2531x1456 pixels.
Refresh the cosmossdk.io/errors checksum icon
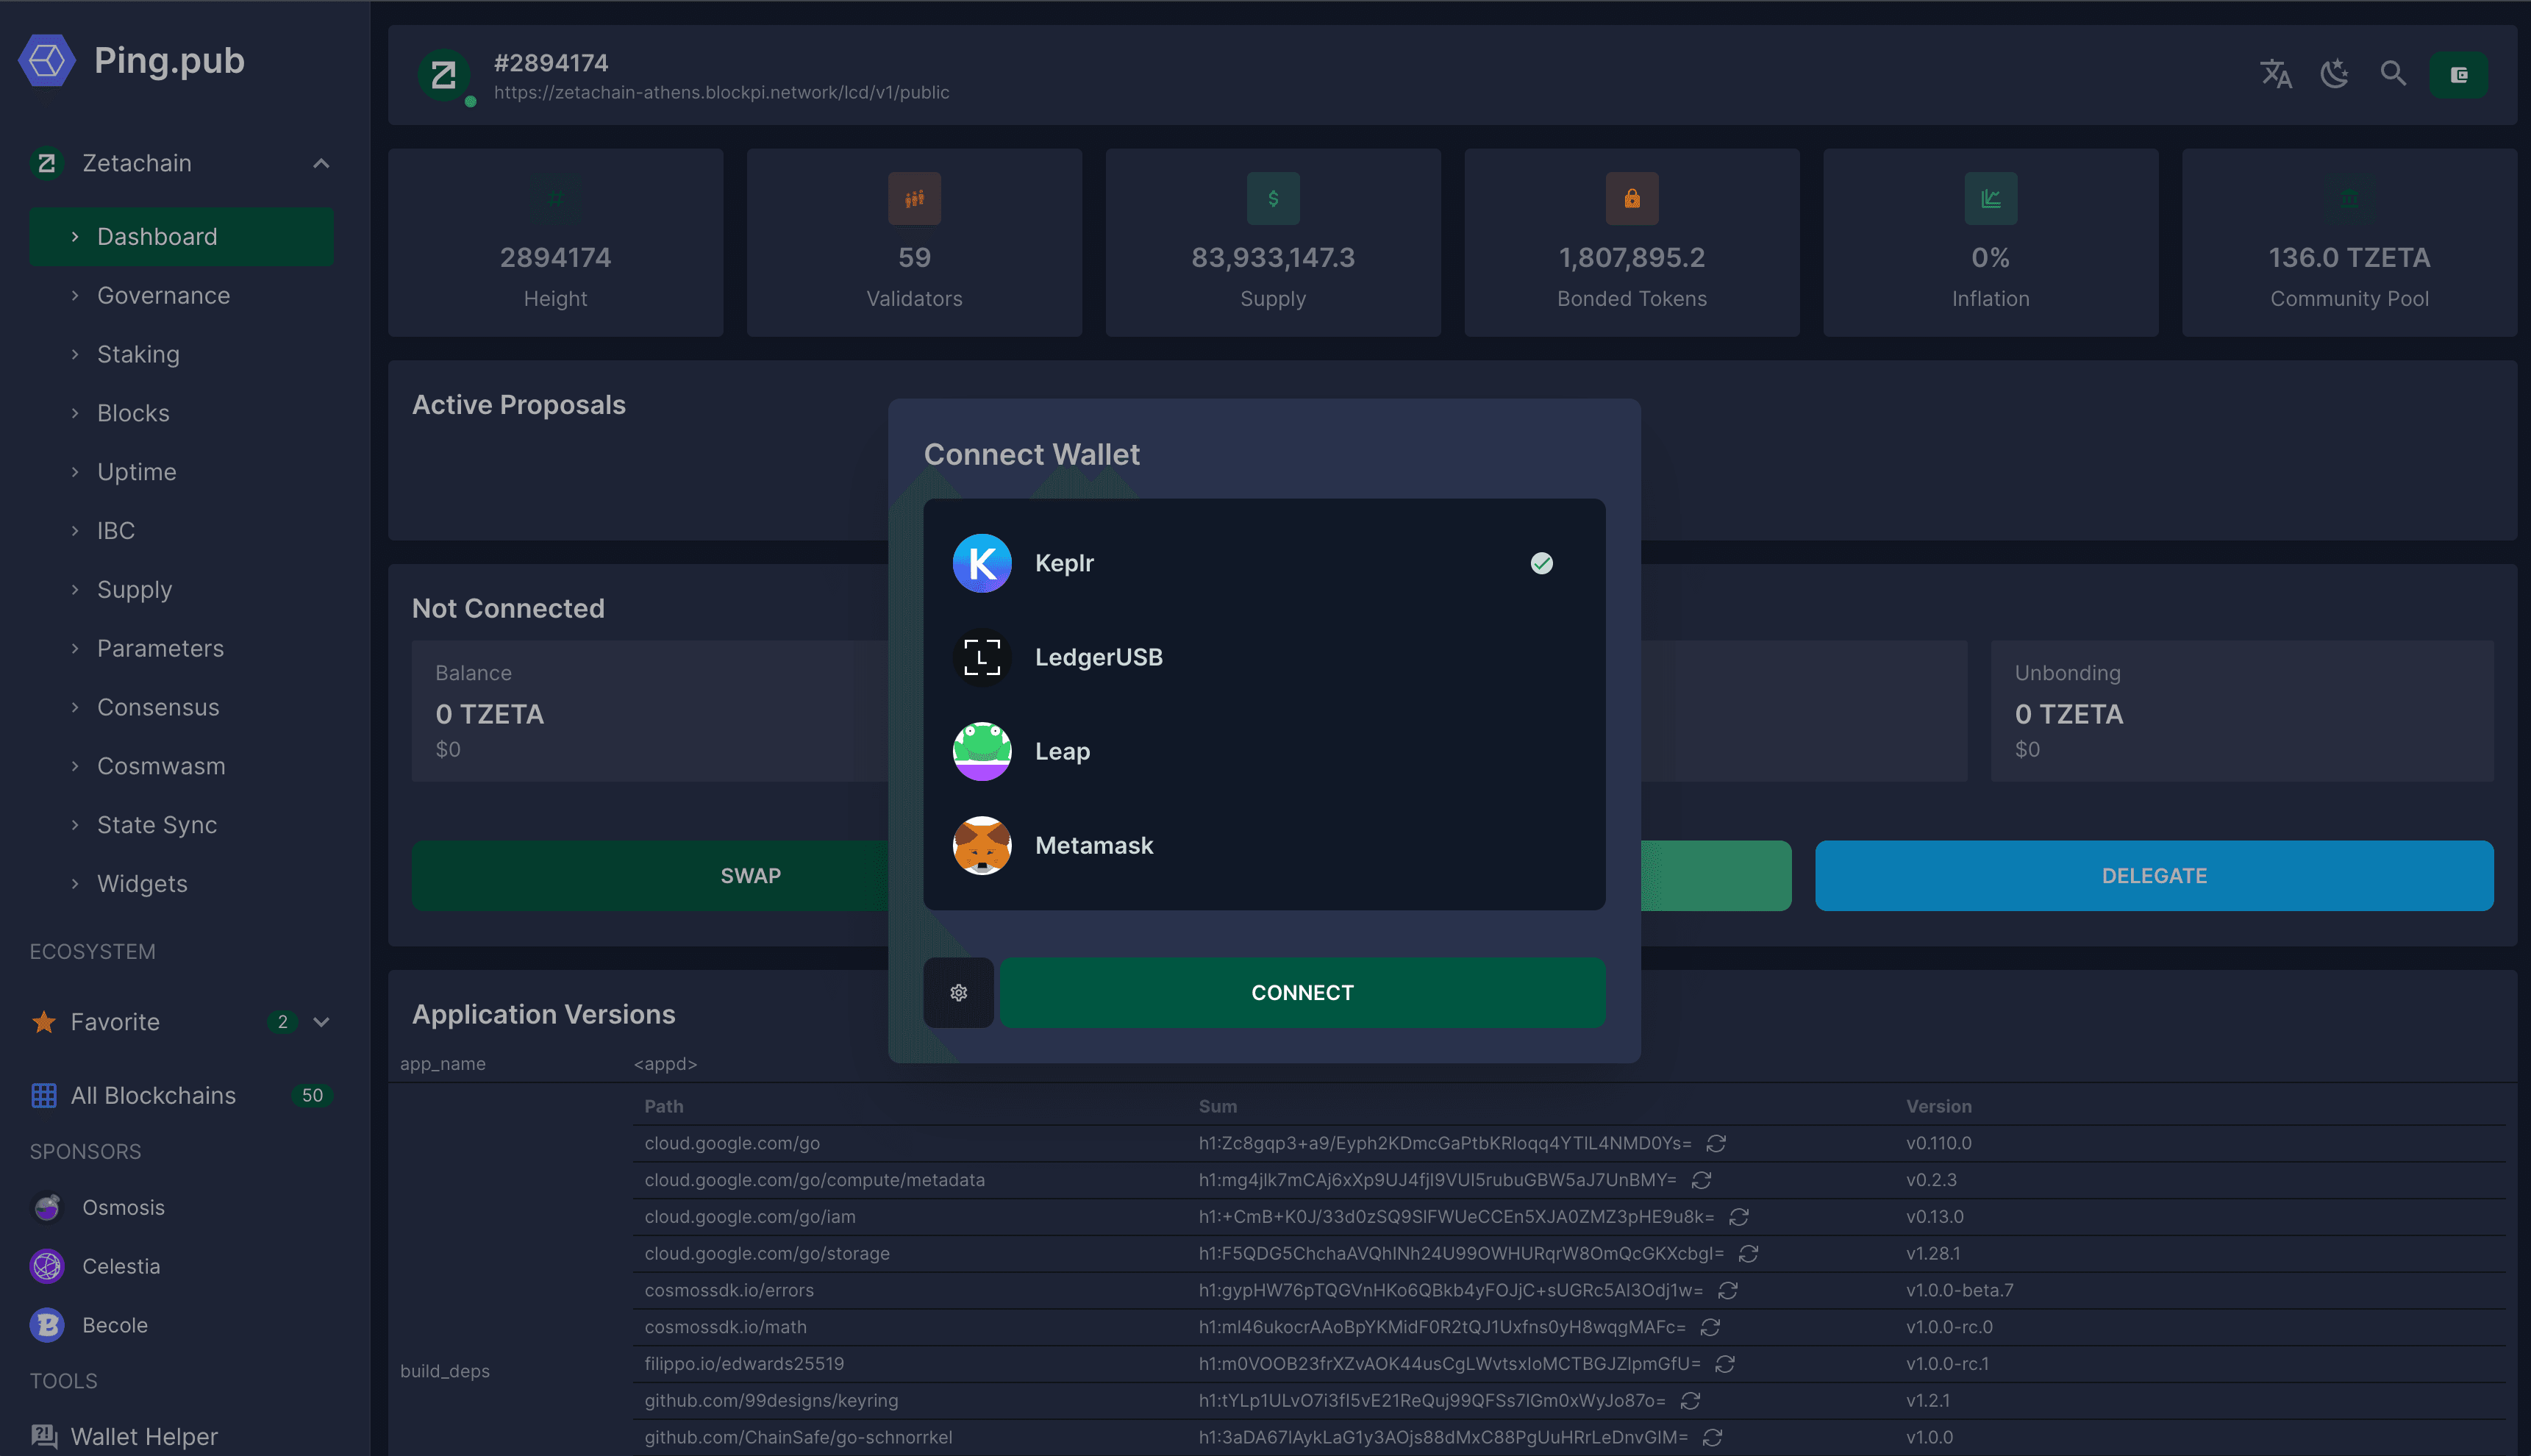[1729, 1290]
